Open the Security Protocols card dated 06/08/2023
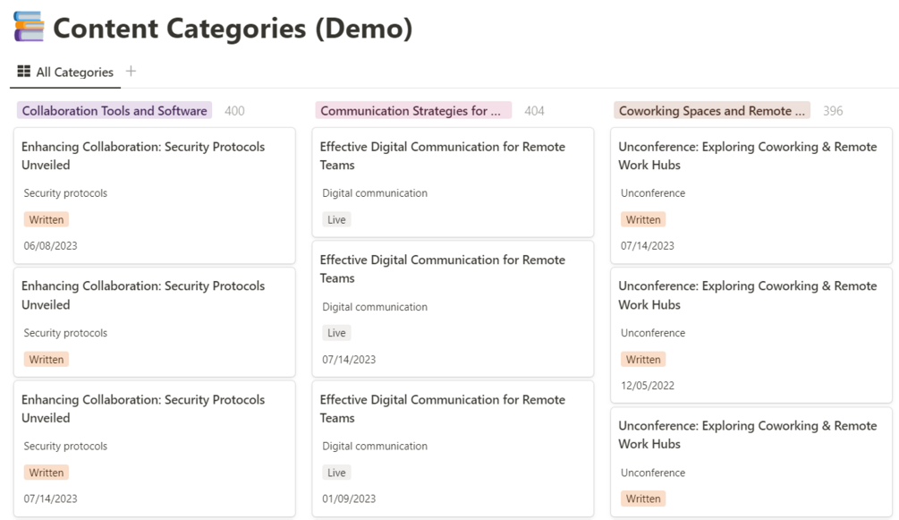The image size is (899, 520). pyautogui.click(x=143, y=156)
